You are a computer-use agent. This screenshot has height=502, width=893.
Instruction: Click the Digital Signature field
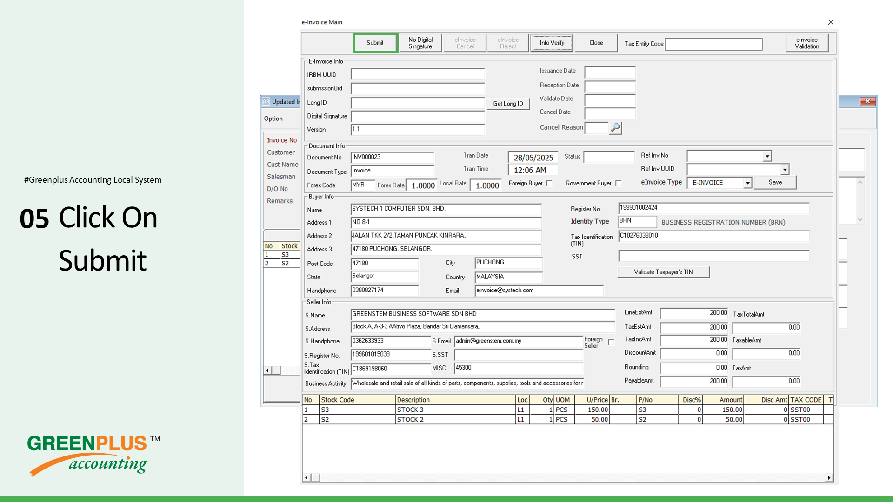click(418, 116)
